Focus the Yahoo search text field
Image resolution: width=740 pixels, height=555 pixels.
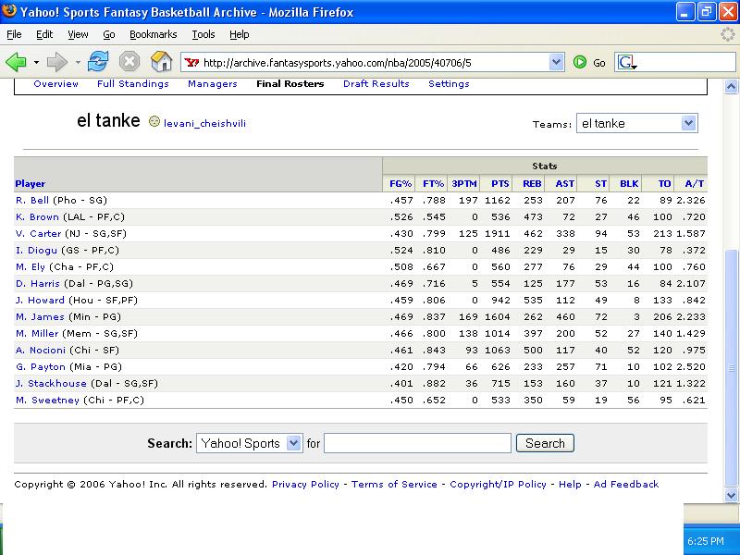coord(417,443)
